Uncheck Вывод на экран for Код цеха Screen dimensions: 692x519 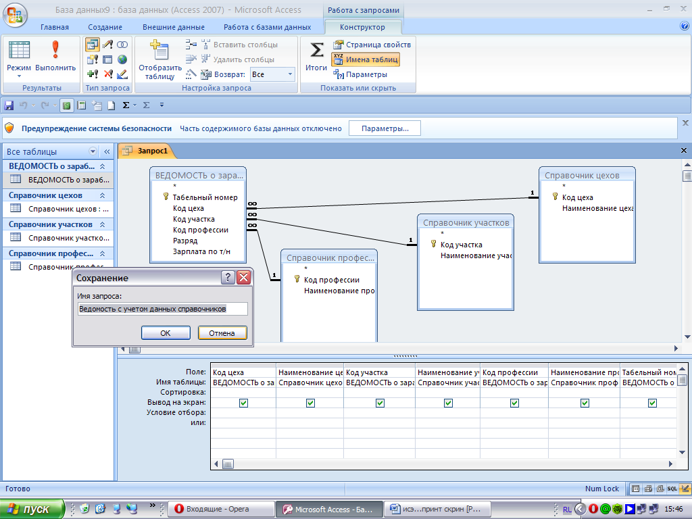click(x=243, y=403)
